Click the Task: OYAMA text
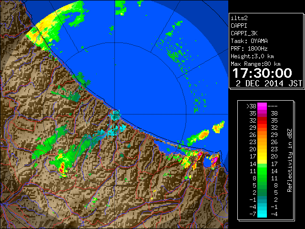The image size is (305, 229). 249,41
